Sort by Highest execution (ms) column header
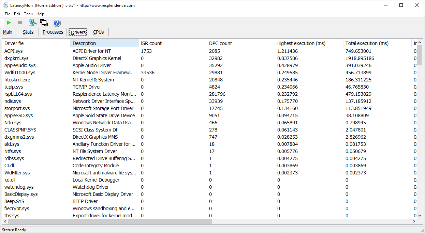This screenshot has height=233, width=425. point(301,43)
